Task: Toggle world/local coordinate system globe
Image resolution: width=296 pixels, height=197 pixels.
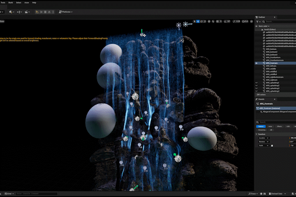Action: click(209, 21)
